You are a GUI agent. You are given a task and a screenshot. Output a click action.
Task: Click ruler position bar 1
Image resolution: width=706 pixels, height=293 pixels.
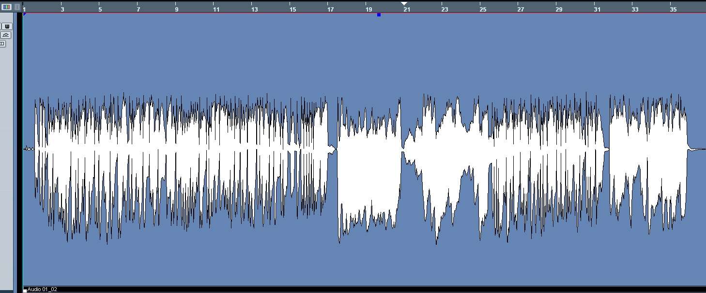(25, 9)
